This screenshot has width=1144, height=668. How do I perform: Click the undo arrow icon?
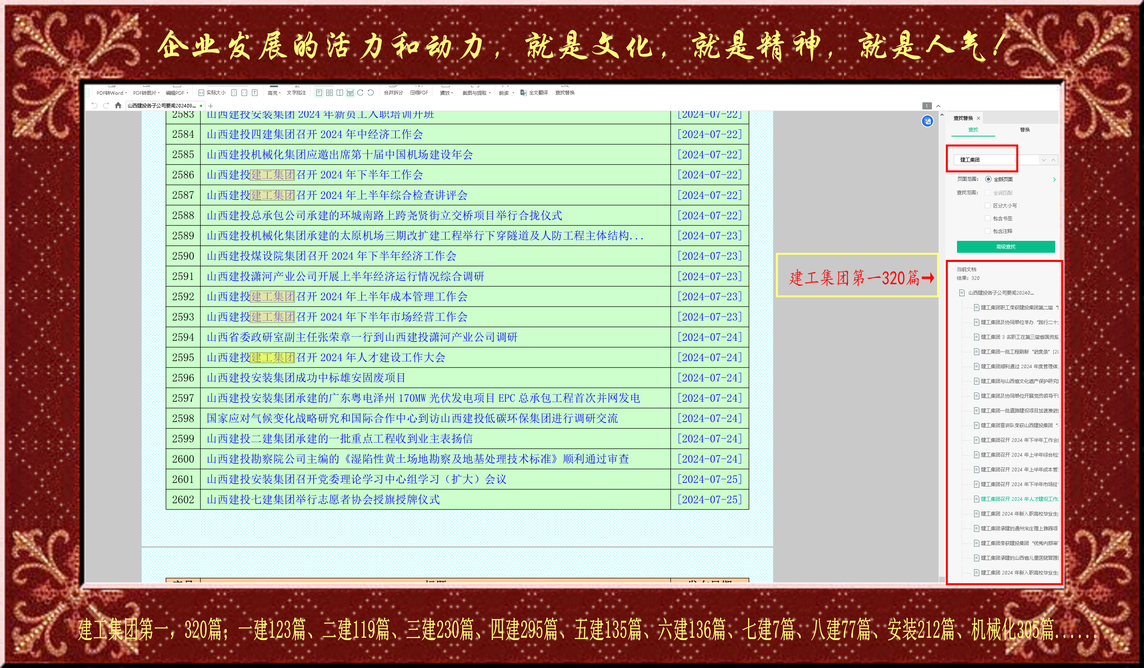coord(94,105)
